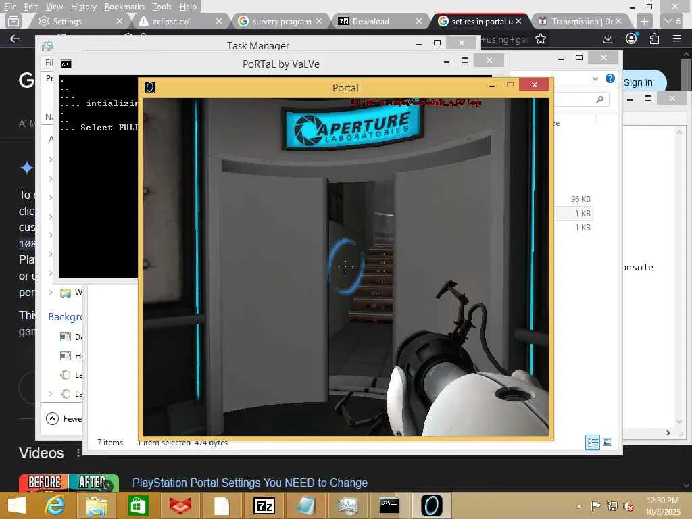Click the File Explorer search magnifier
The image size is (692, 519).
click(x=599, y=100)
